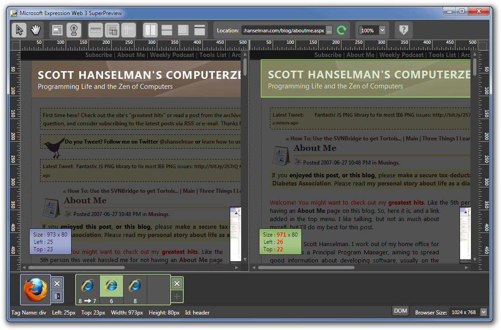Click Subscribe link in right pane
501x330 pixels.
tap(328, 55)
